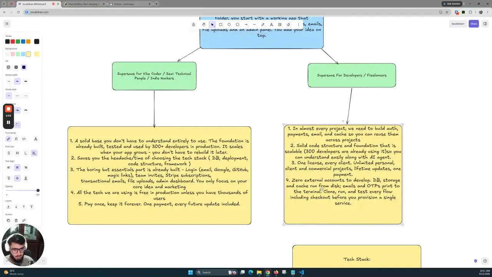Select the solid fill style
Viewport: 492px width, 277px height.
click(x=24, y=67)
